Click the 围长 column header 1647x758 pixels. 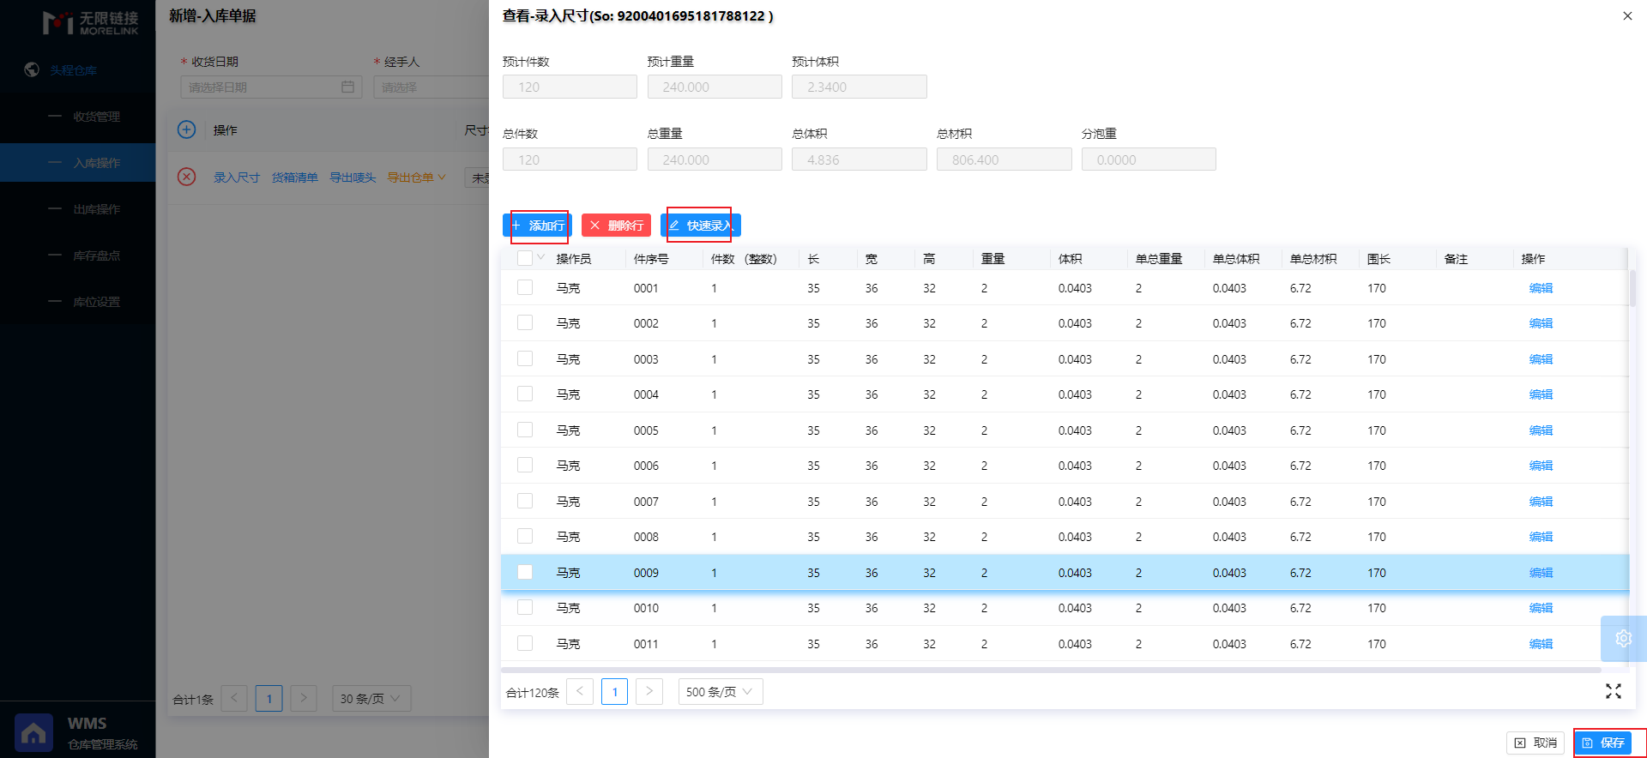pyautogui.click(x=1379, y=259)
